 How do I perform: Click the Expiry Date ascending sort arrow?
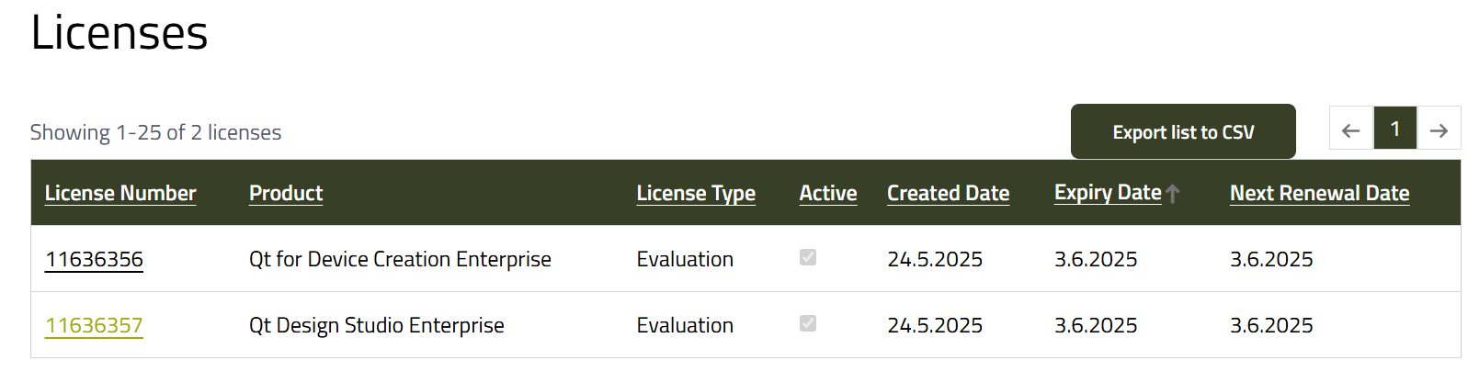(1173, 194)
